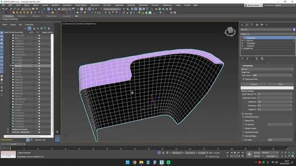
Task: Activate the Select and Rotate tool
Action: 52,9
